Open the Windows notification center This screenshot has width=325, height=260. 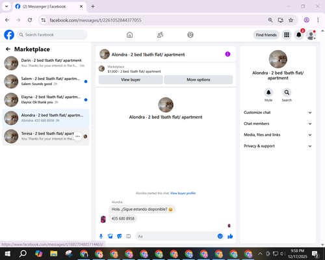(x=315, y=253)
